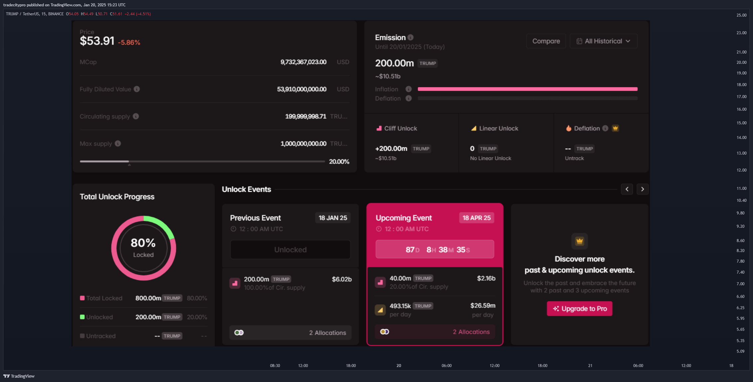The height and width of the screenshot is (382, 753).
Task: Click the green Unlocked legend square
Action: pos(82,317)
